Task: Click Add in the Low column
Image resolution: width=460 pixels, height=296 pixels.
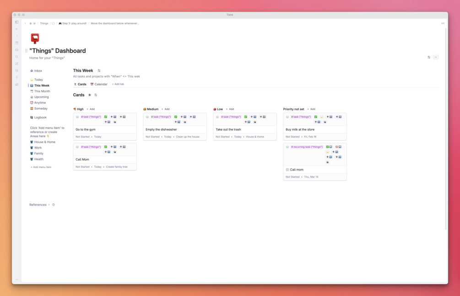Action: 230,109
